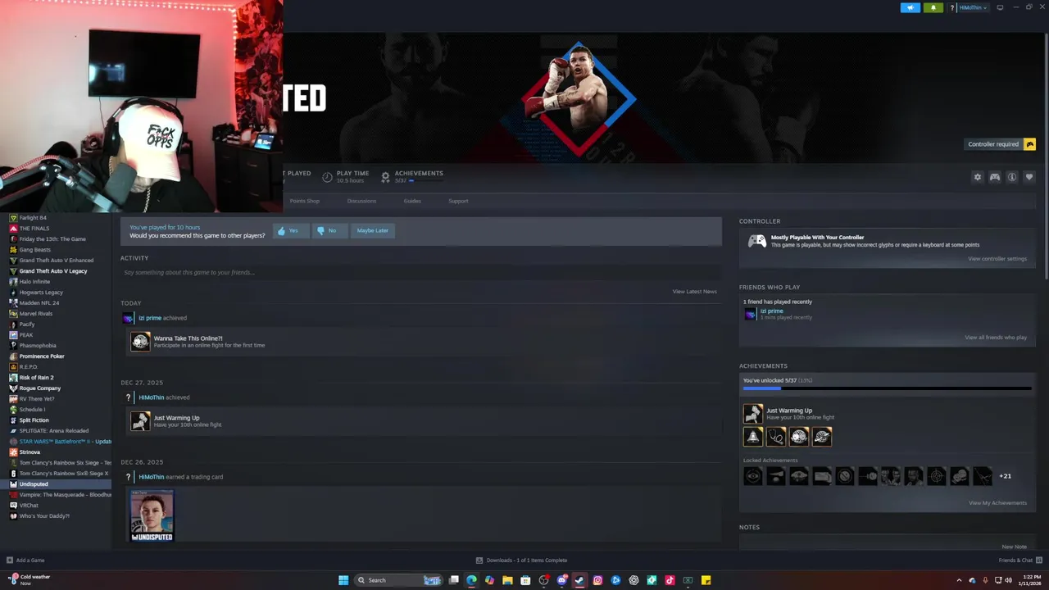Click the yellow controller required icon
This screenshot has height=590, width=1049.
1030,144
